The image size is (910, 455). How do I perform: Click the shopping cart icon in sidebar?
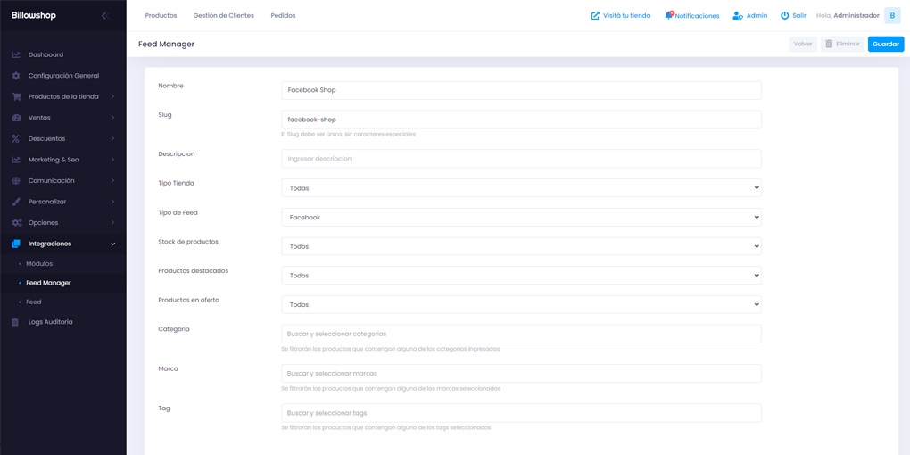point(16,96)
